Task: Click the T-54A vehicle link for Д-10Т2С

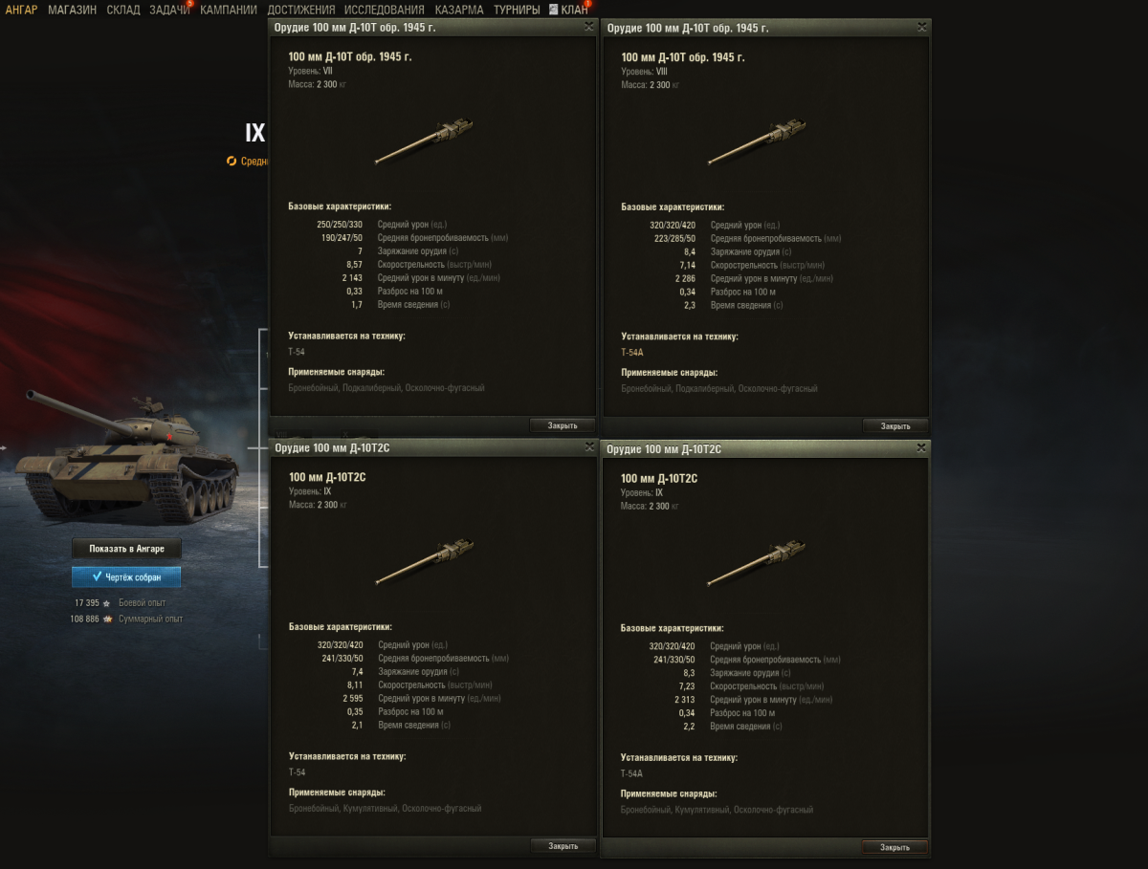Action: (x=631, y=773)
